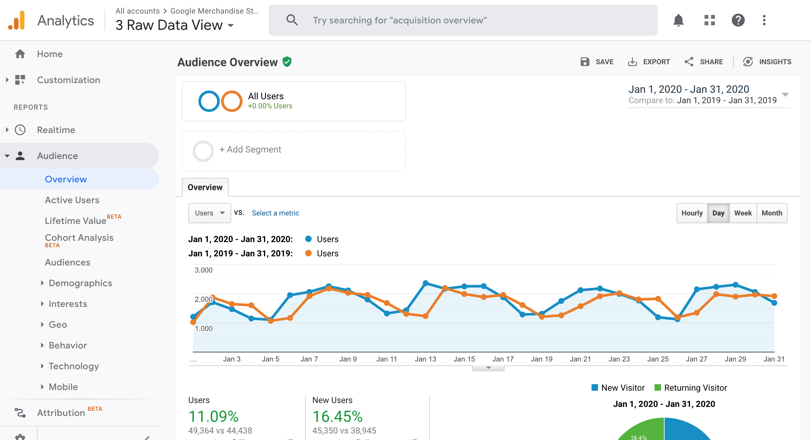This screenshot has height=440, width=811.
Task: Click the orange 2019 Users legend dot
Action: tap(308, 253)
